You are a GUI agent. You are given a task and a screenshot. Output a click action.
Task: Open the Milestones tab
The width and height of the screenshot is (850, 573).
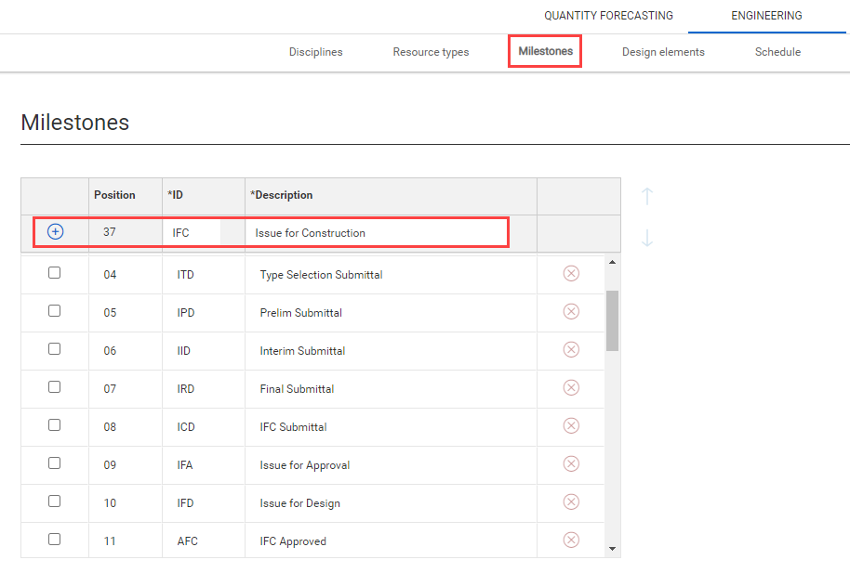point(545,51)
